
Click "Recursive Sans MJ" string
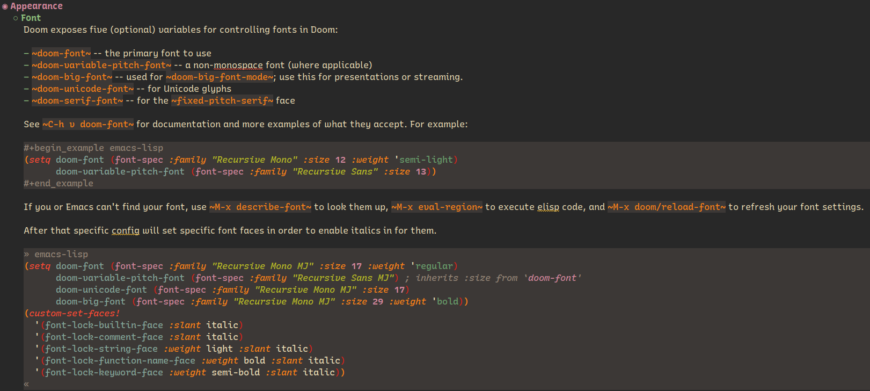click(343, 278)
